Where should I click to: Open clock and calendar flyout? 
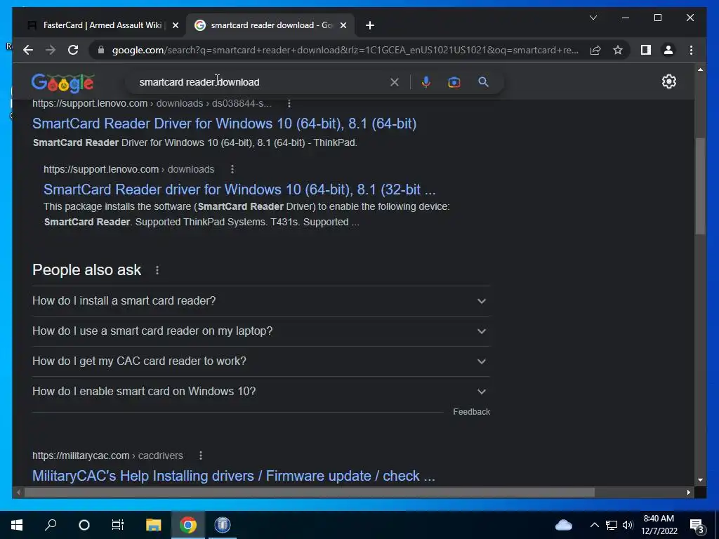tap(659, 525)
